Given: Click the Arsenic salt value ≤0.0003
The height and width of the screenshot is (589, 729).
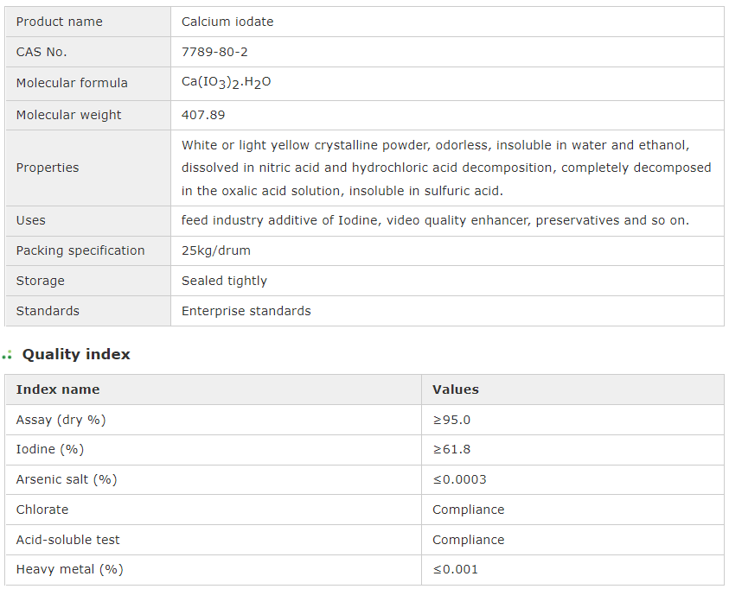Looking at the screenshot, I should pos(459,479).
